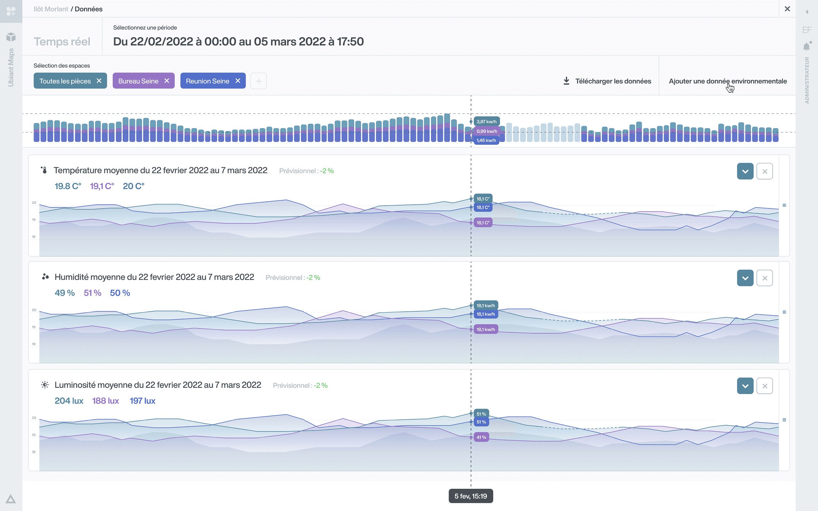Image resolution: width=818 pixels, height=511 pixels.
Task: Click the download icon beside Télécharger les données
Action: pos(566,81)
